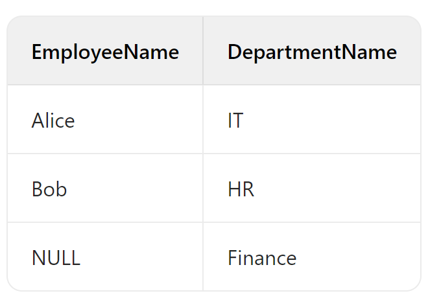Click column divider between the two headers
This screenshot has height=300, width=428.
click(203, 51)
